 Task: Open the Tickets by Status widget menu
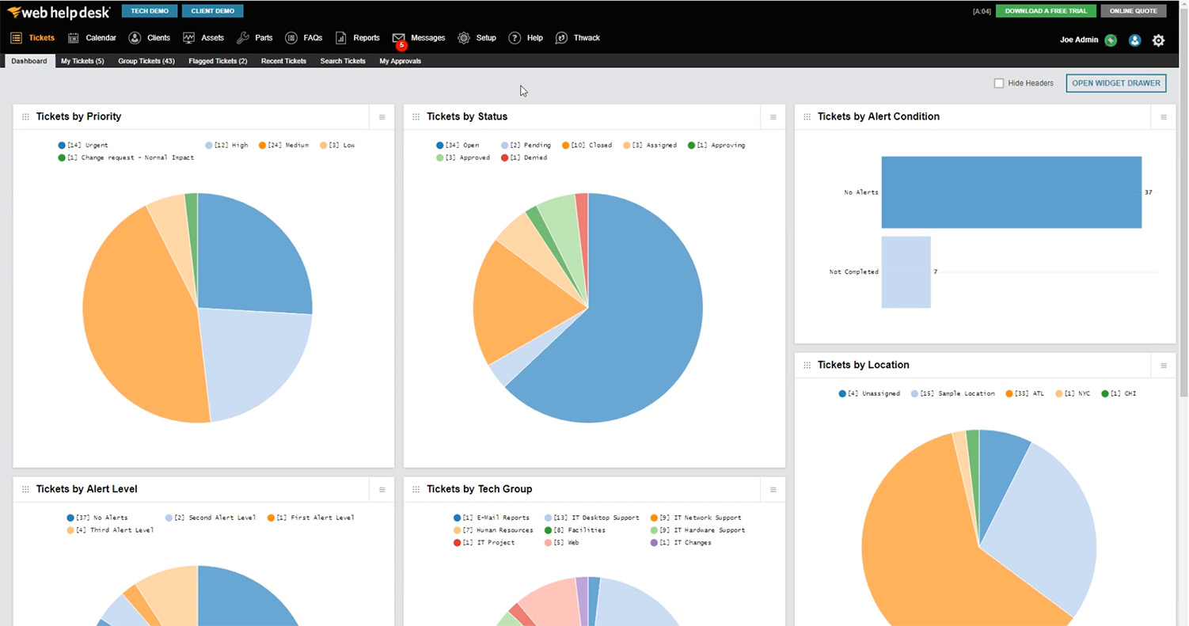tap(773, 117)
